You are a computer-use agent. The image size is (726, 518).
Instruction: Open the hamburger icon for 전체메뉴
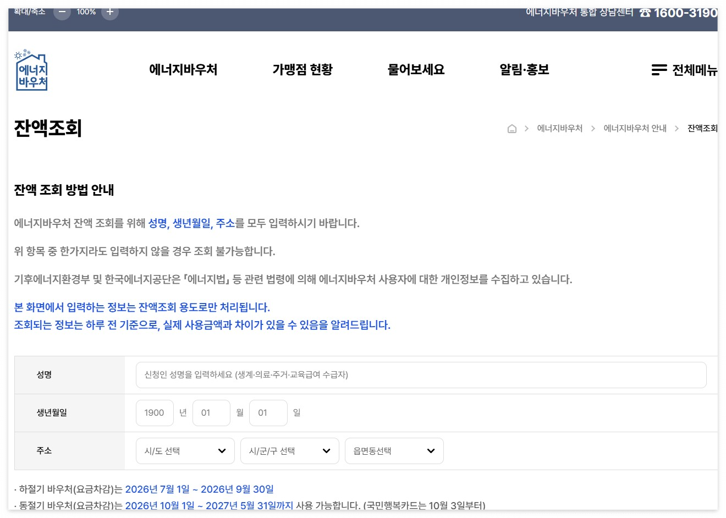click(x=659, y=70)
